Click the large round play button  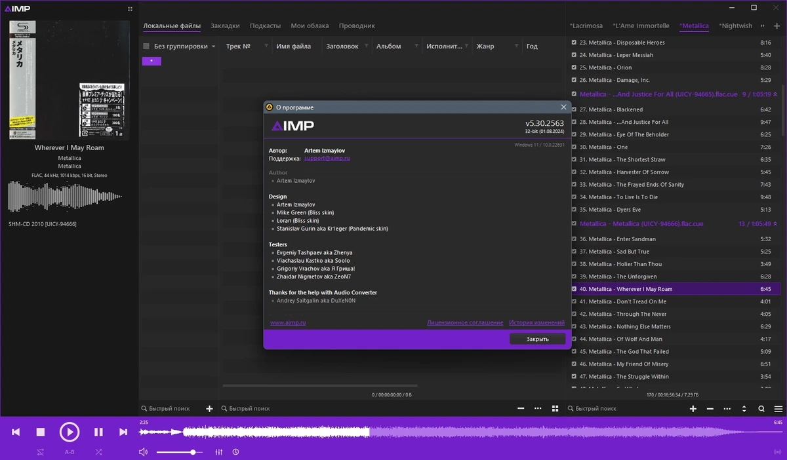point(70,432)
